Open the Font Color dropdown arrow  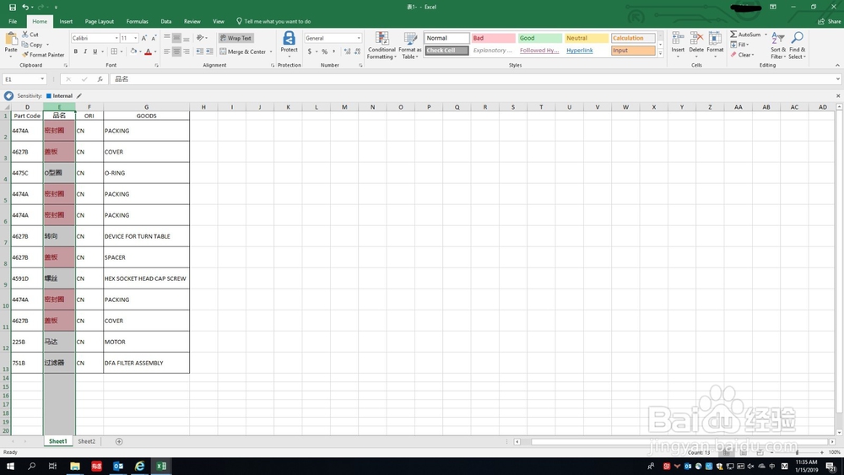[155, 51]
